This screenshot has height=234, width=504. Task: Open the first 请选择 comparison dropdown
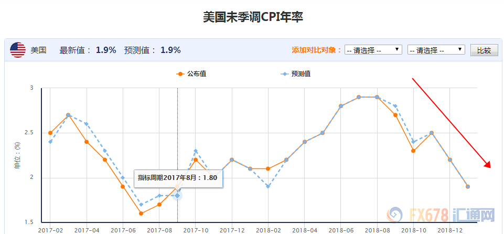tap(373, 50)
